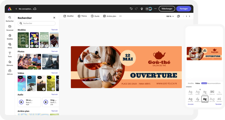This screenshot has width=225, height=120.
Task: Redo the last action
Action: point(136,9)
